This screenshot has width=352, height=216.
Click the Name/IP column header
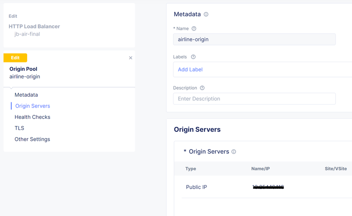pos(260,169)
